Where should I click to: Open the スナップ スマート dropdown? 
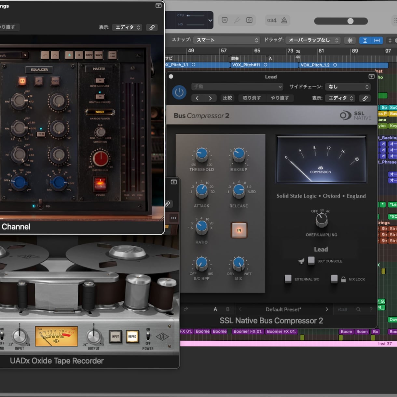[227, 40]
